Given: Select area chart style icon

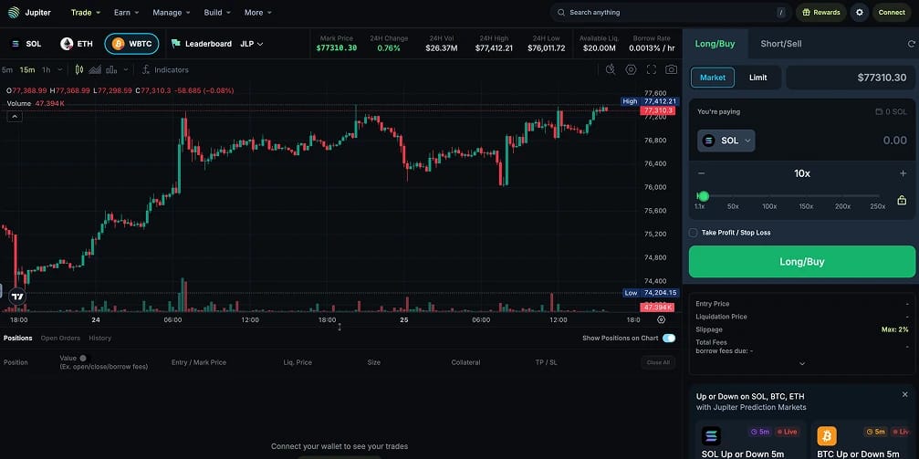Looking at the screenshot, I should [95, 69].
